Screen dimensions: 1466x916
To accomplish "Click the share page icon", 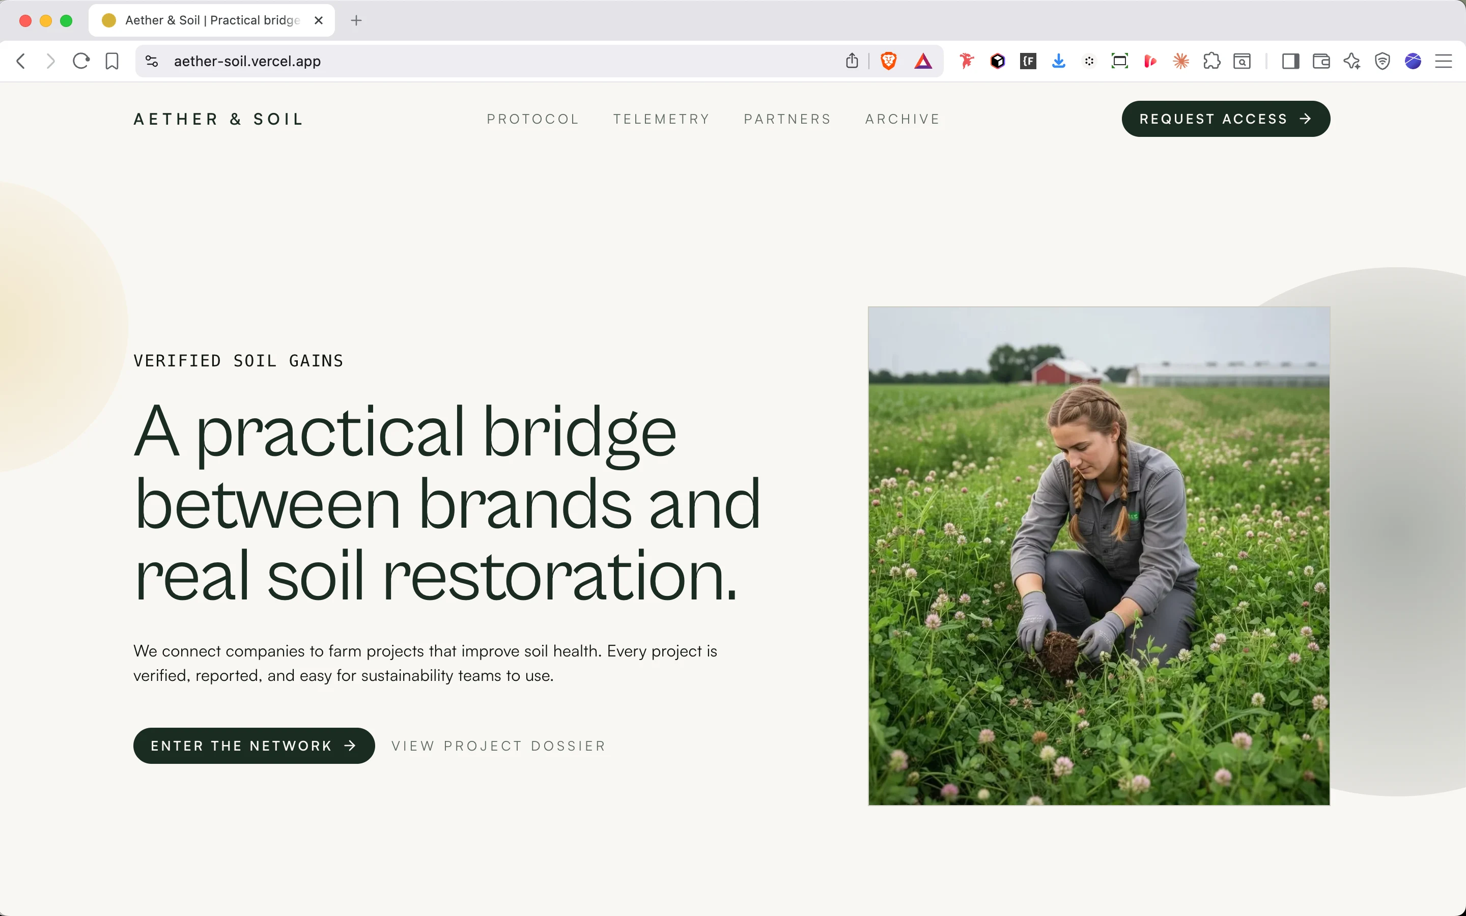I will click(852, 61).
